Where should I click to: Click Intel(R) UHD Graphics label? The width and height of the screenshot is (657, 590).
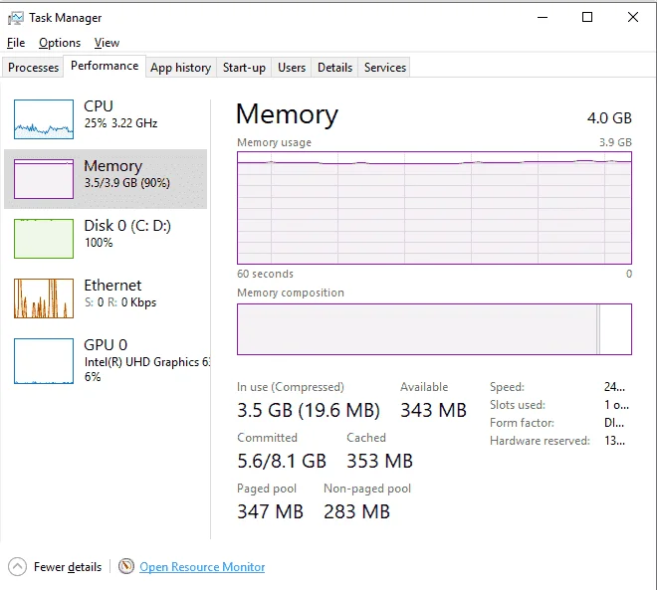pyautogui.click(x=146, y=362)
